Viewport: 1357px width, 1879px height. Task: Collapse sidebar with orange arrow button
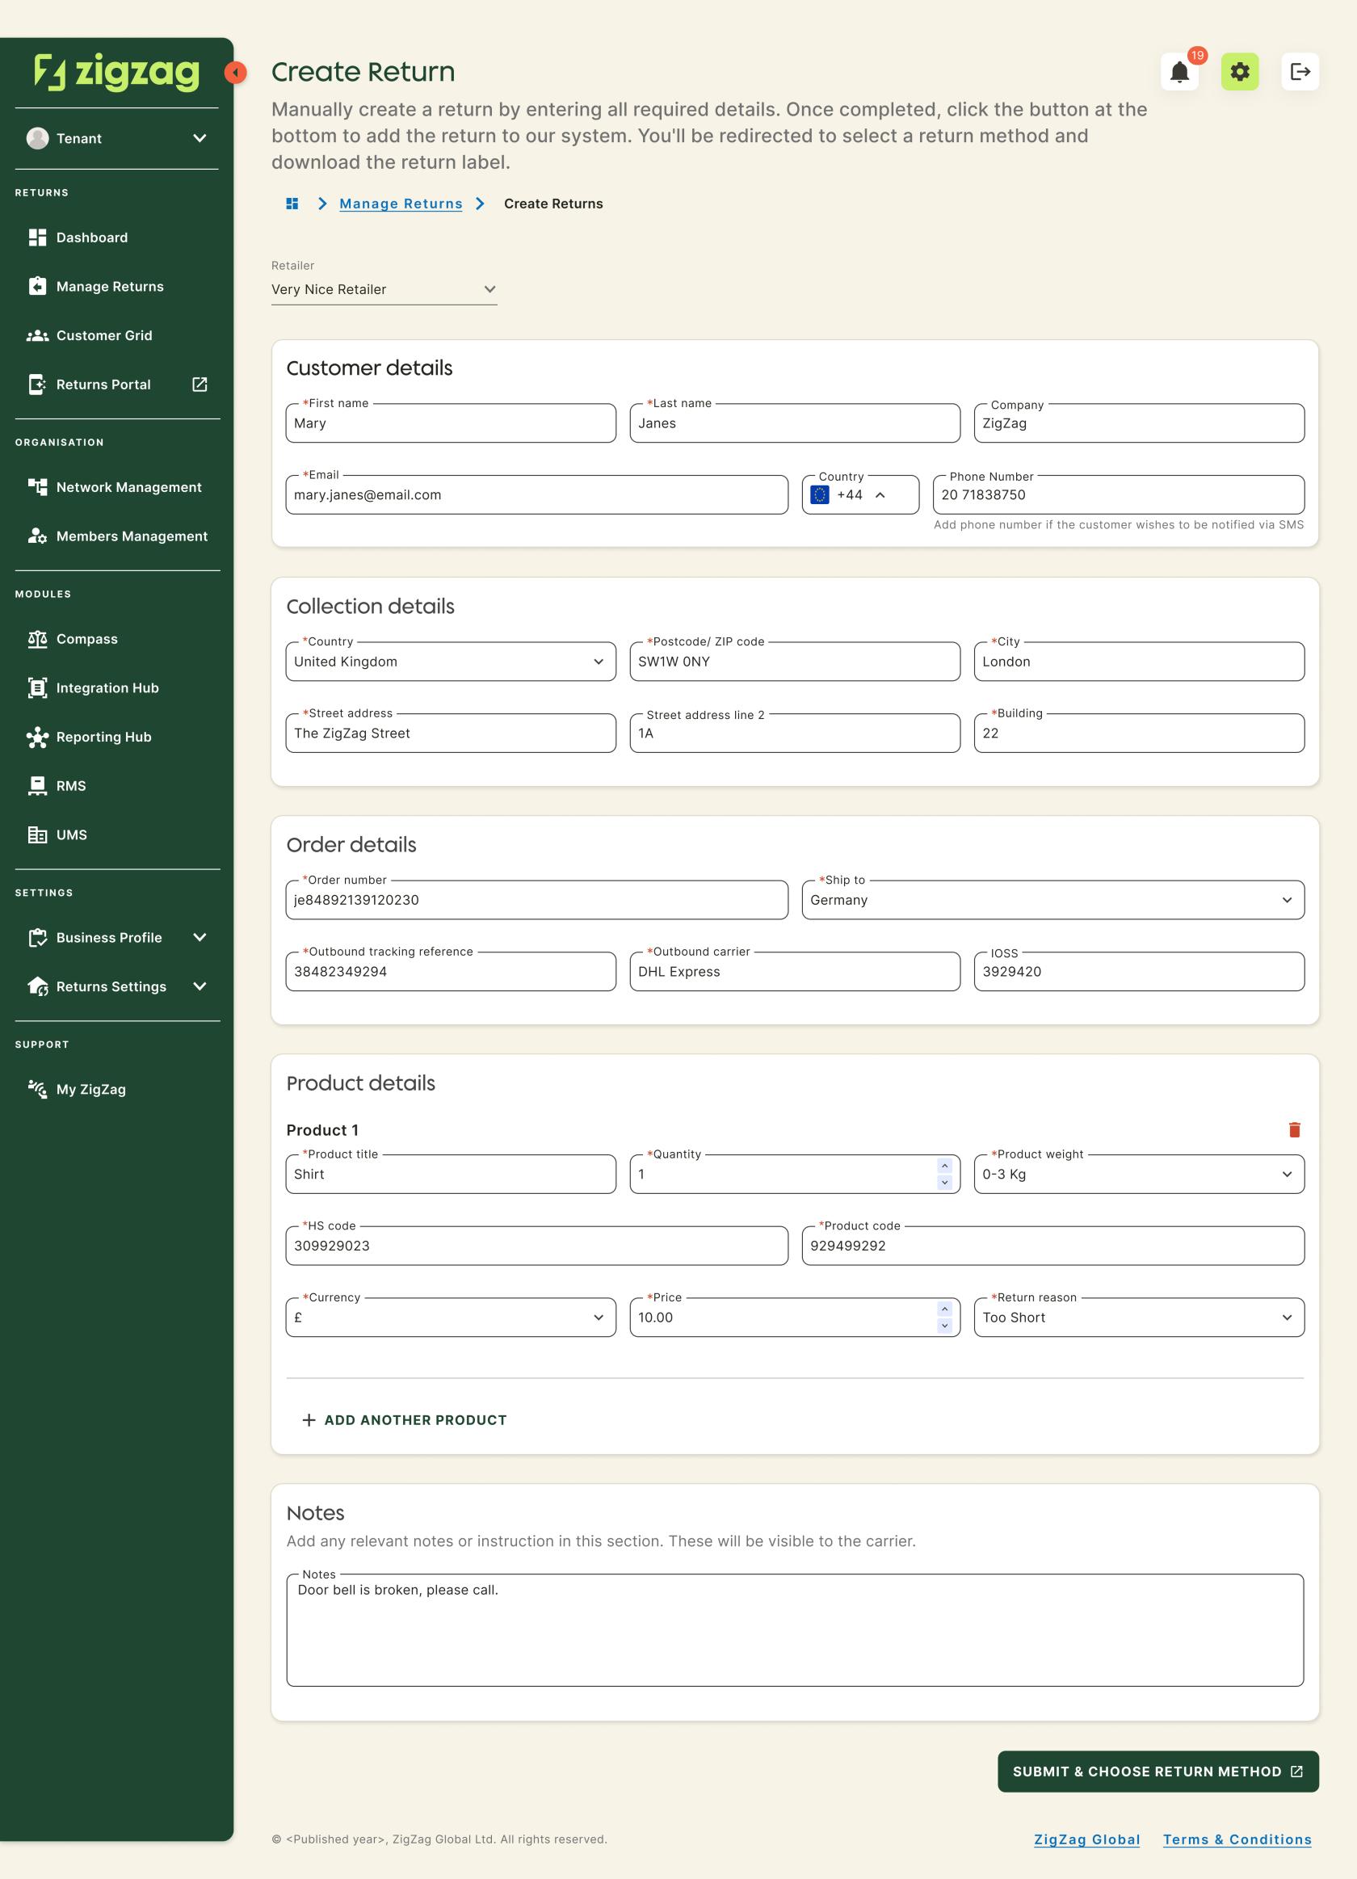click(x=235, y=73)
